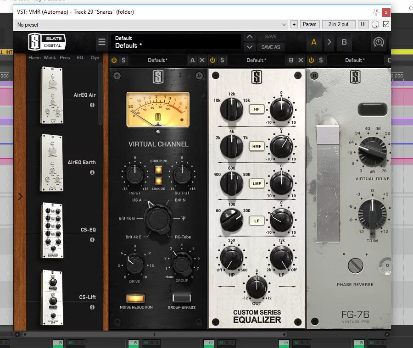
Task: Show info for AirEQ Earth module
Action: 92,172
